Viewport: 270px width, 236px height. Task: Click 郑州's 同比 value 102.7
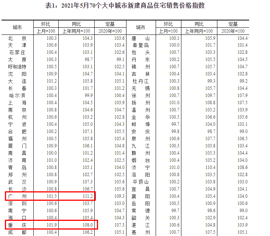click(x=87, y=175)
